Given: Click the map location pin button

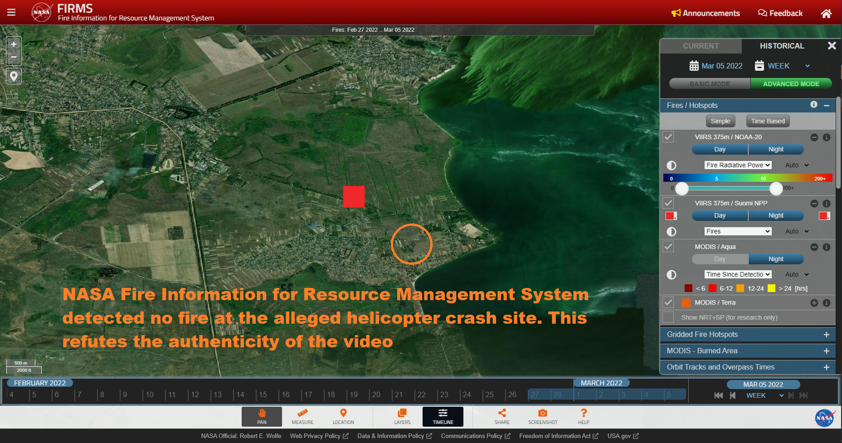Looking at the screenshot, I should pyautogui.click(x=14, y=76).
